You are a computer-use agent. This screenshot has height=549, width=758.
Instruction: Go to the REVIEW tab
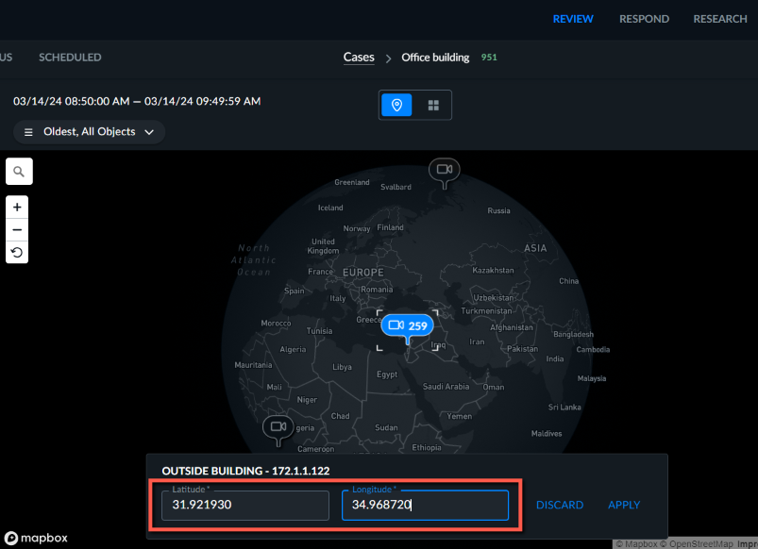tap(573, 19)
